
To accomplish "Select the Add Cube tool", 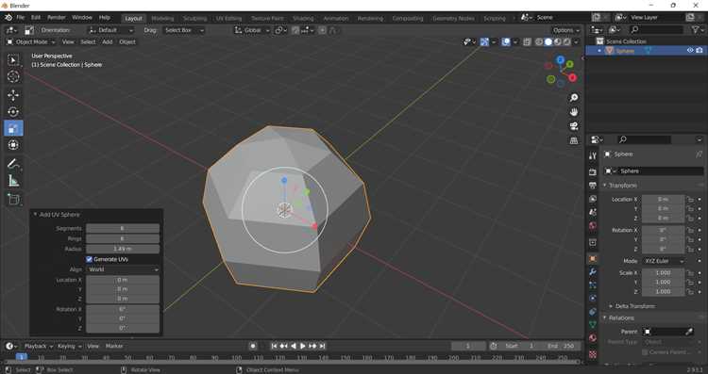I will [13, 199].
